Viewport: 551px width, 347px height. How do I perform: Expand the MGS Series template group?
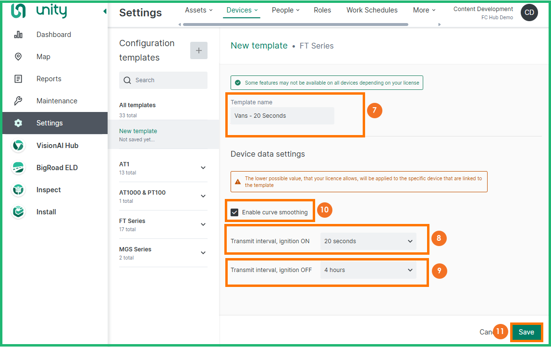(203, 253)
